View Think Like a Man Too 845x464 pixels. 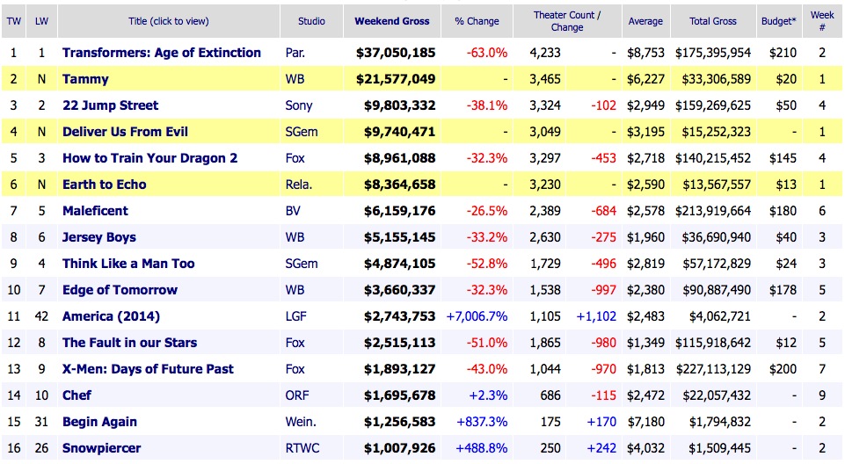(128, 264)
